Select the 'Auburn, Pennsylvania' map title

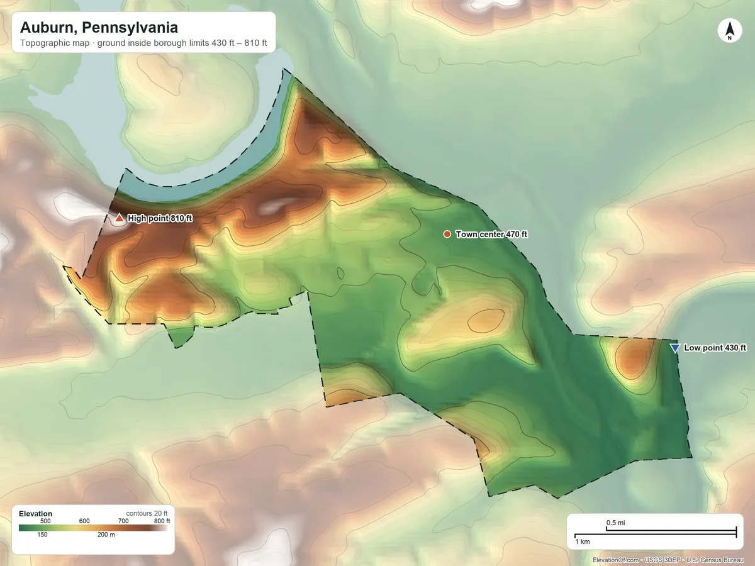click(x=99, y=28)
